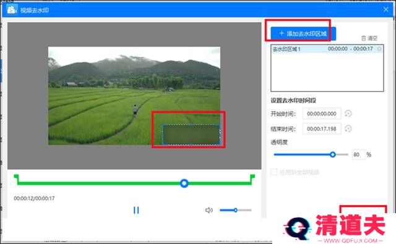
Task: Select 去水印区域1 in the list
Action: coord(327,49)
